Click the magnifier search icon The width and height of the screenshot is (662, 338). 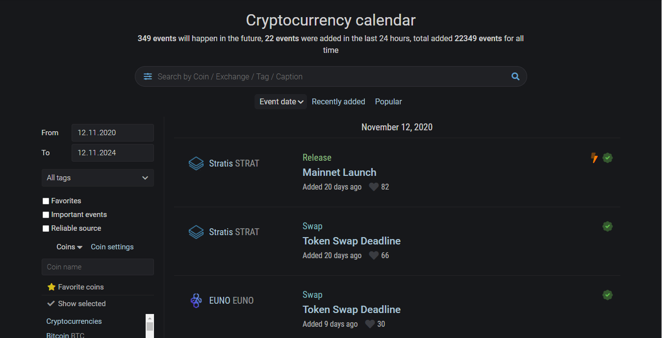(515, 76)
